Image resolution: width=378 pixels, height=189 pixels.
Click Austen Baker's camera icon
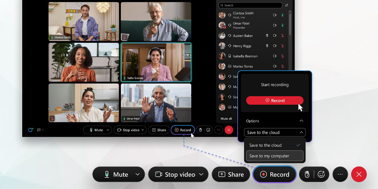274,36
